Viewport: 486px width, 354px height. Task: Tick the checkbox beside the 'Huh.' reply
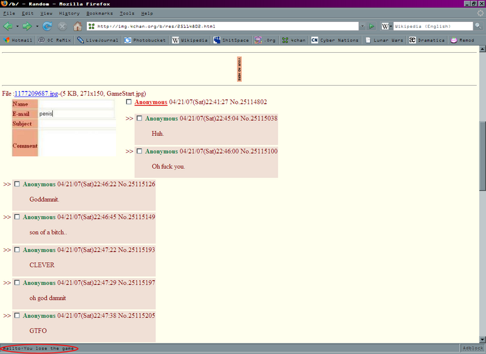tap(139, 118)
